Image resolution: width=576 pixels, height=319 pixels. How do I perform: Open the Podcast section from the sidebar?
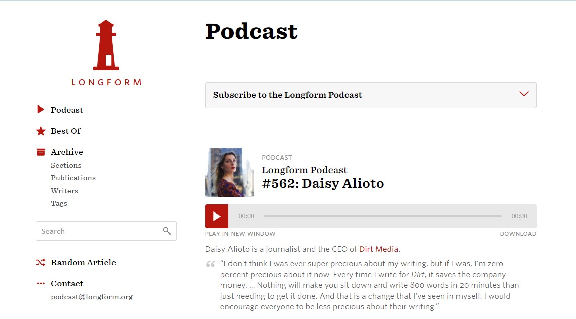click(67, 109)
